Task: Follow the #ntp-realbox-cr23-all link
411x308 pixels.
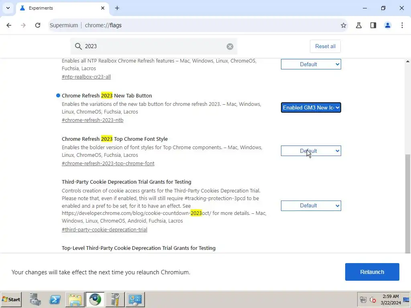Action: pyautogui.click(x=86, y=77)
